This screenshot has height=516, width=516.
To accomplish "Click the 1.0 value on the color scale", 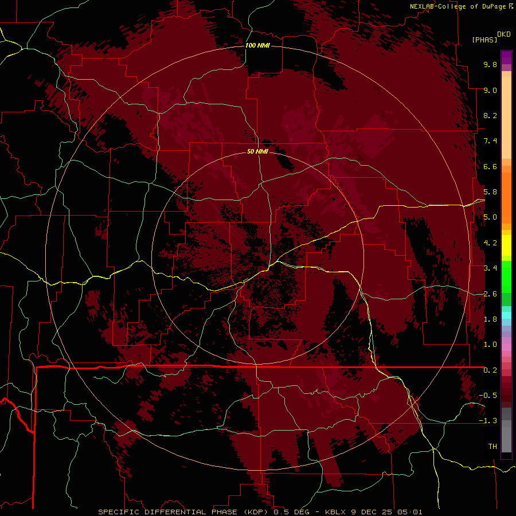I will pyautogui.click(x=490, y=345).
